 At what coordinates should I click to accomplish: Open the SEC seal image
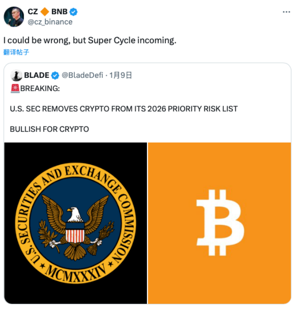pos(76,223)
